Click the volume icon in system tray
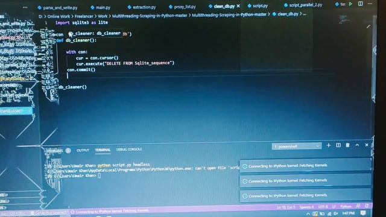The image size is (386, 217). pos(335,213)
